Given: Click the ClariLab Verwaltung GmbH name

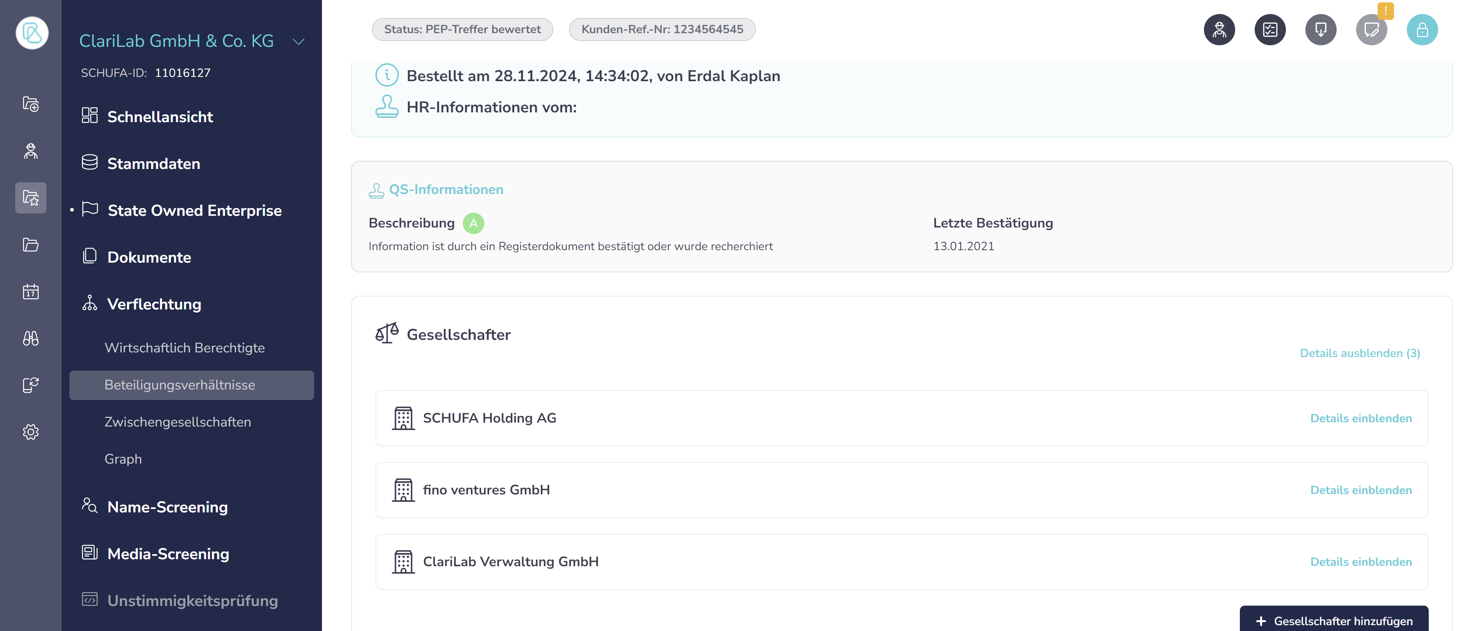Looking at the screenshot, I should pos(511,562).
